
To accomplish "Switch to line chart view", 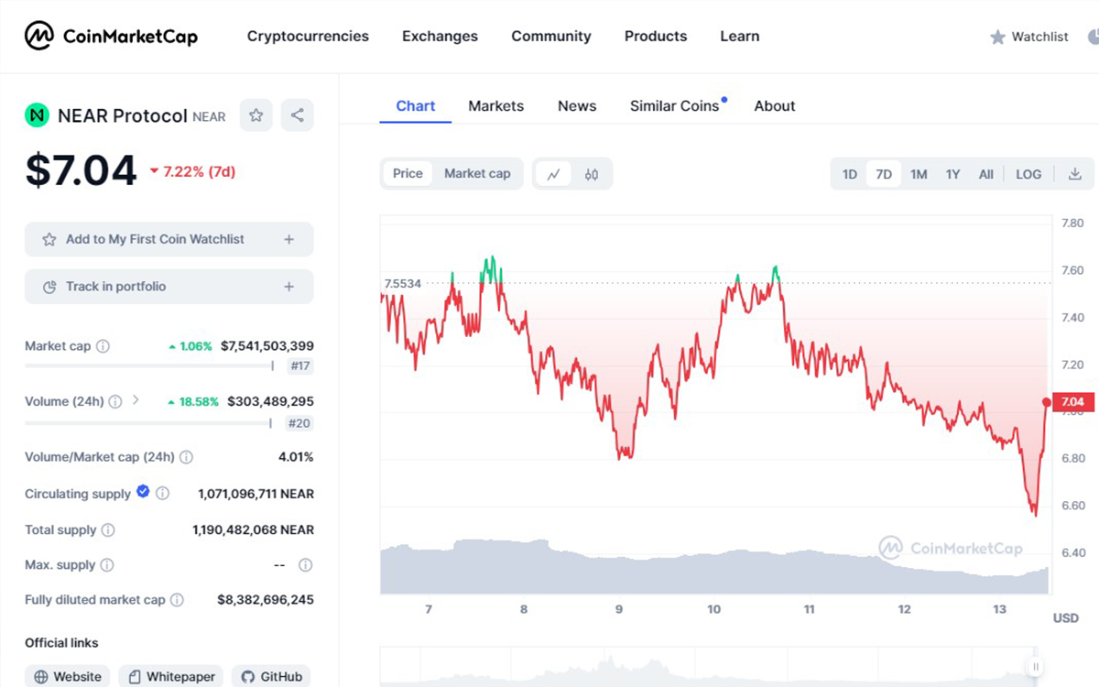I will click(553, 174).
